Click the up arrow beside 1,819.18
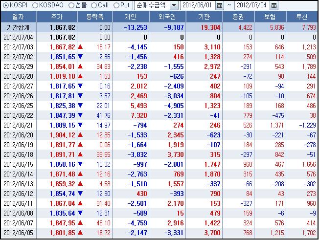The width and height of the screenshot is (319, 240). point(80,76)
